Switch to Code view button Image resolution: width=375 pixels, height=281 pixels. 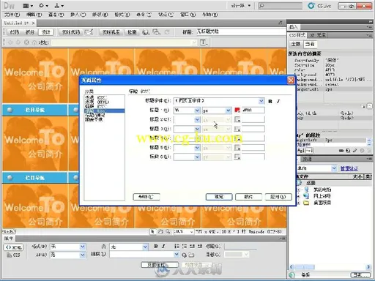(14, 32)
